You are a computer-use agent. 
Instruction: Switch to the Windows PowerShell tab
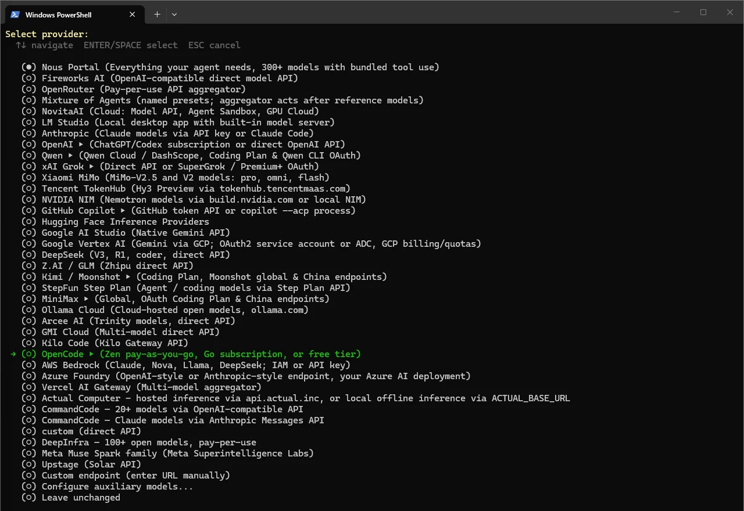click(x=73, y=15)
